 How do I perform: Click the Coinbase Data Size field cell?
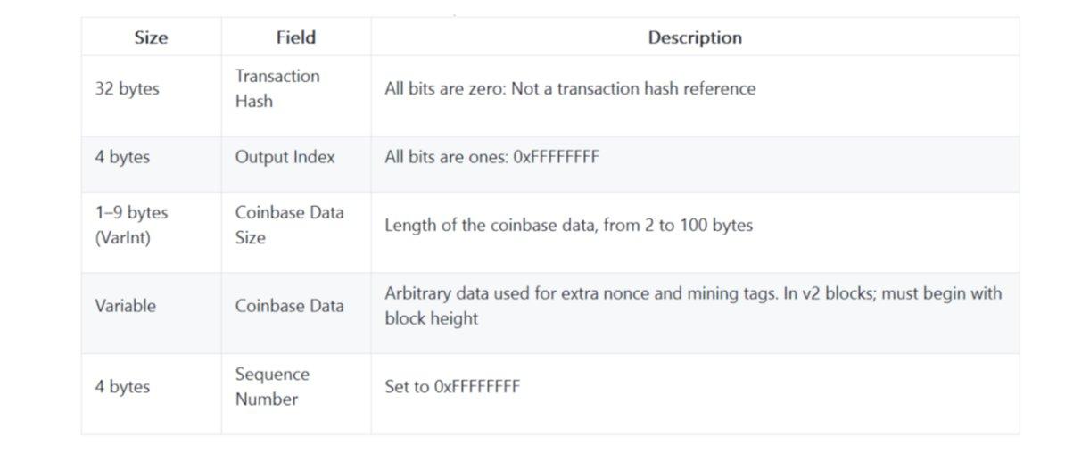[289, 225]
